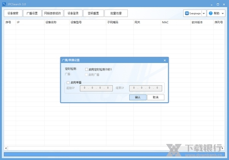Click the IP column header
Image resolution: width=229 pixels, height=160 pixels.
point(30,23)
